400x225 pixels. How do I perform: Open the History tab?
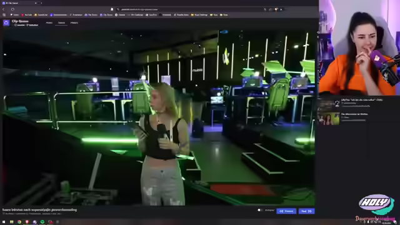coord(74,22)
